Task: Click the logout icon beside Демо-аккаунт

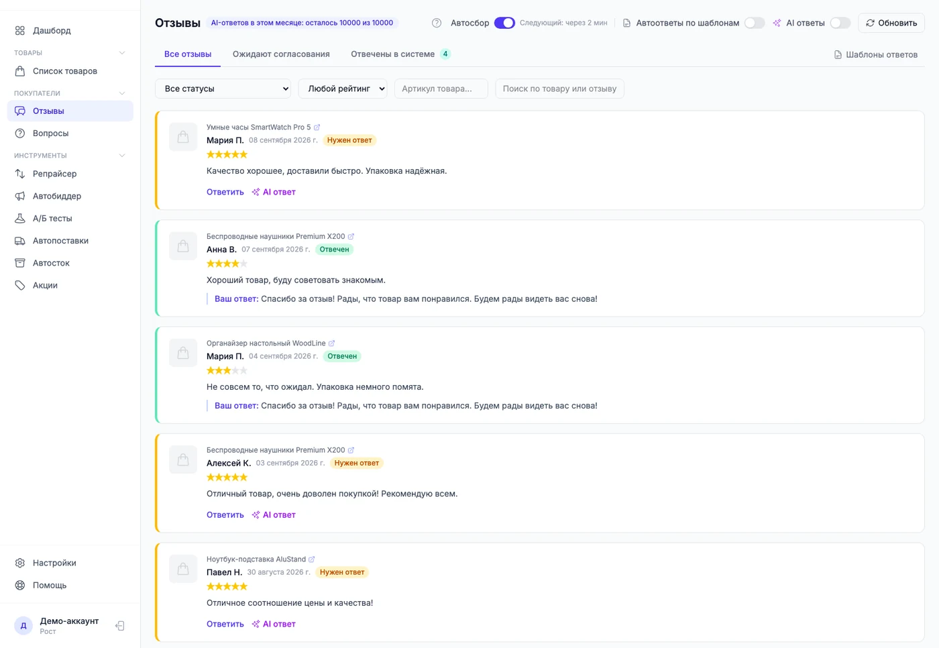Action: [120, 626]
